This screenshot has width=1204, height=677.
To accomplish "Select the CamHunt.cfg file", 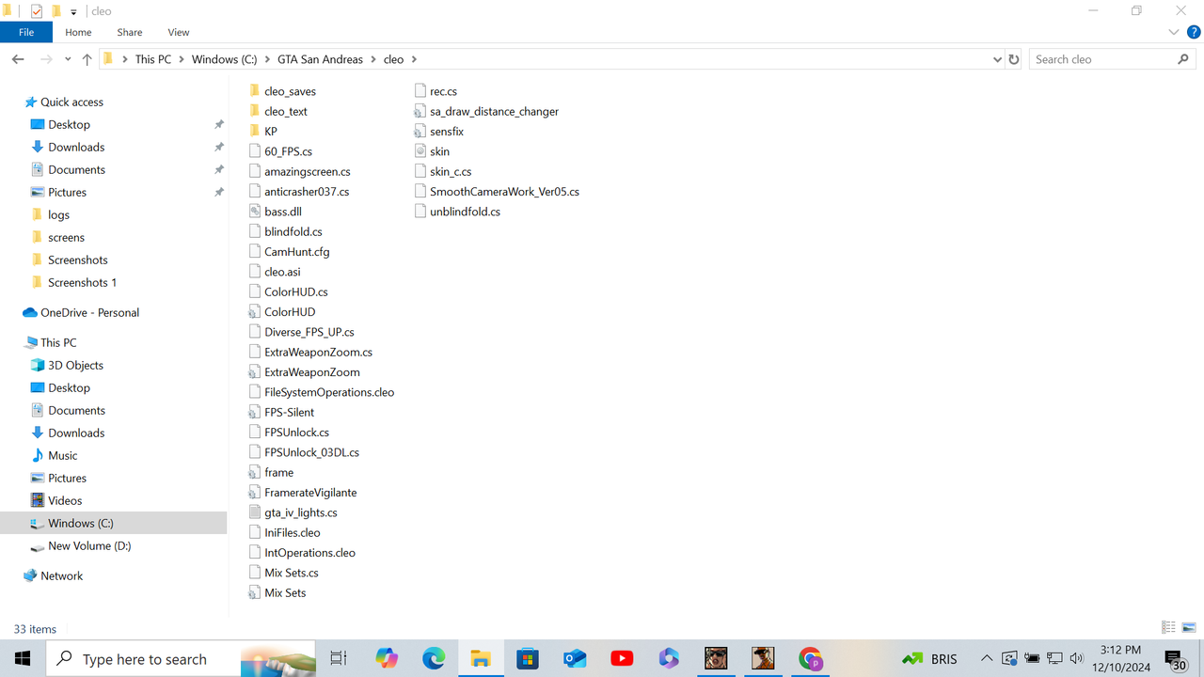I will pyautogui.click(x=289, y=252).
